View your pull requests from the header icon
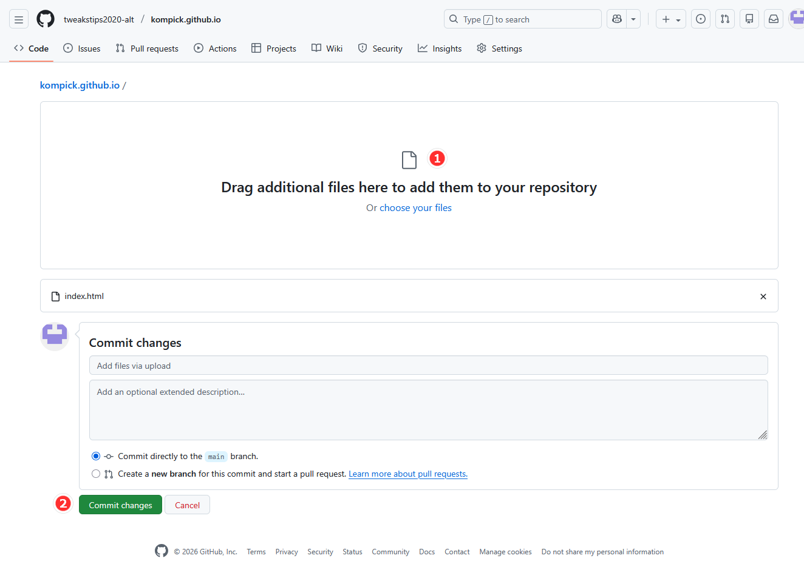This screenshot has width=804, height=564. [724, 19]
